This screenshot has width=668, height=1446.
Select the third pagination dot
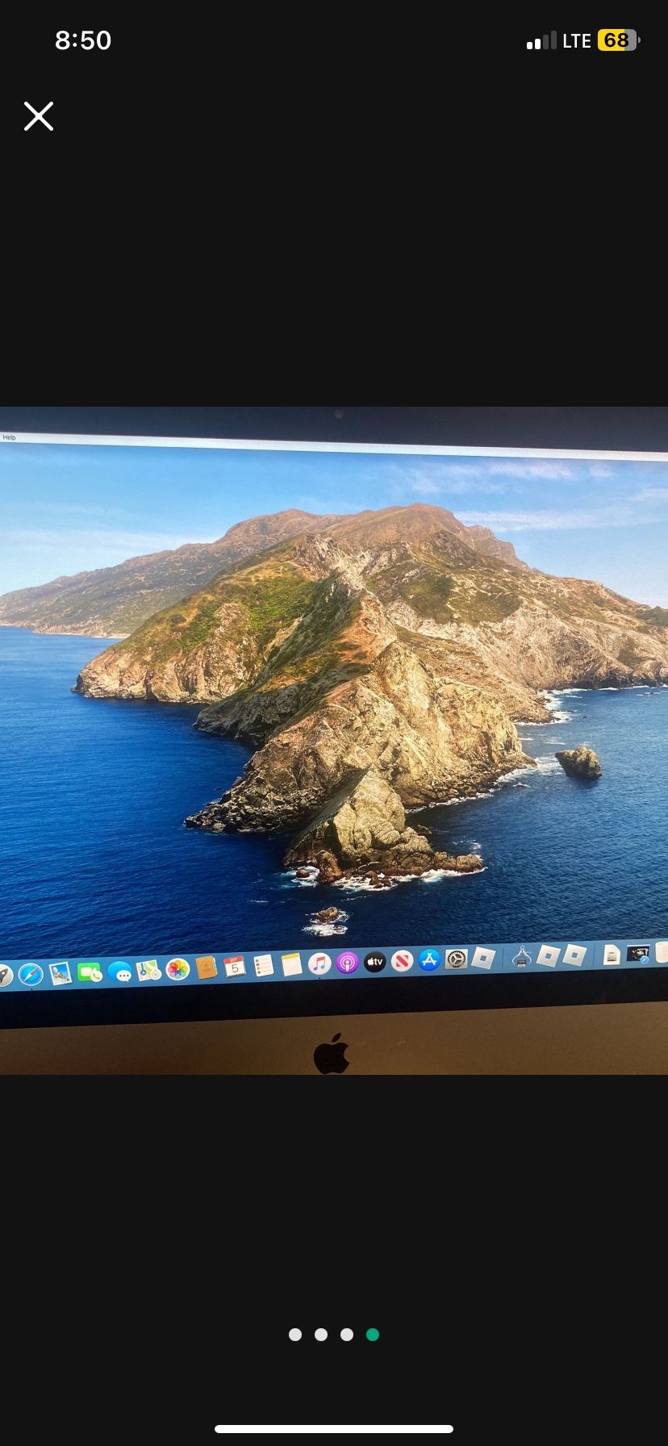tap(347, 1335)
